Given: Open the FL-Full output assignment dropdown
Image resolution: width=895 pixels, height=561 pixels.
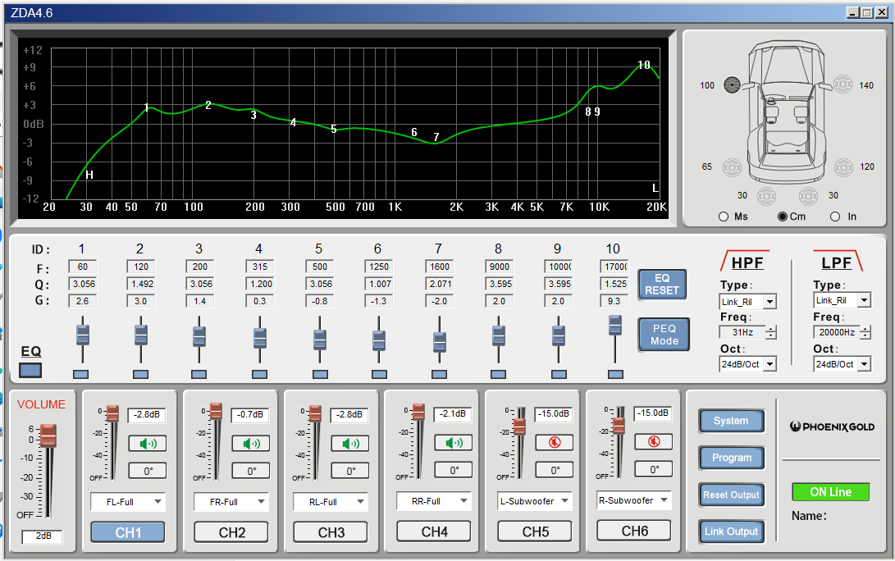Looking at the screenshot, I should (128, 502).
